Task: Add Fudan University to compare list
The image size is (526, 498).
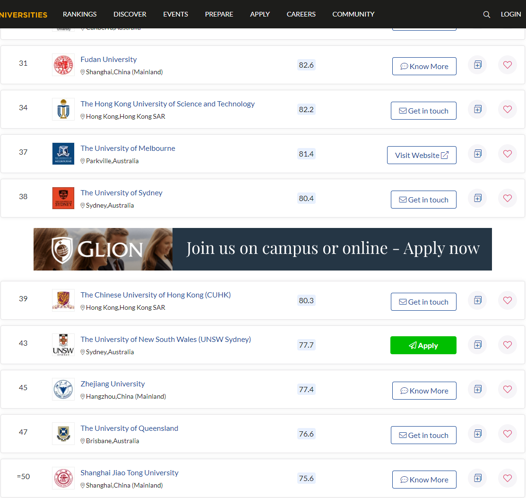Action: click(x=477, y=65)
